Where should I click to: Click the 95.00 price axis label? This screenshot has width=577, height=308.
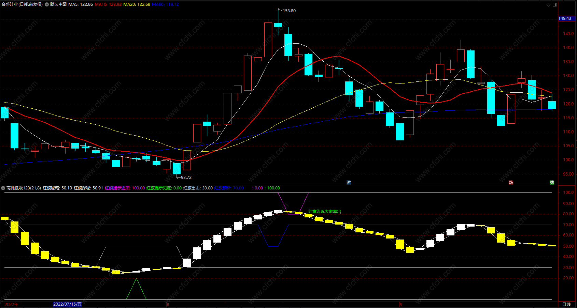568,174
